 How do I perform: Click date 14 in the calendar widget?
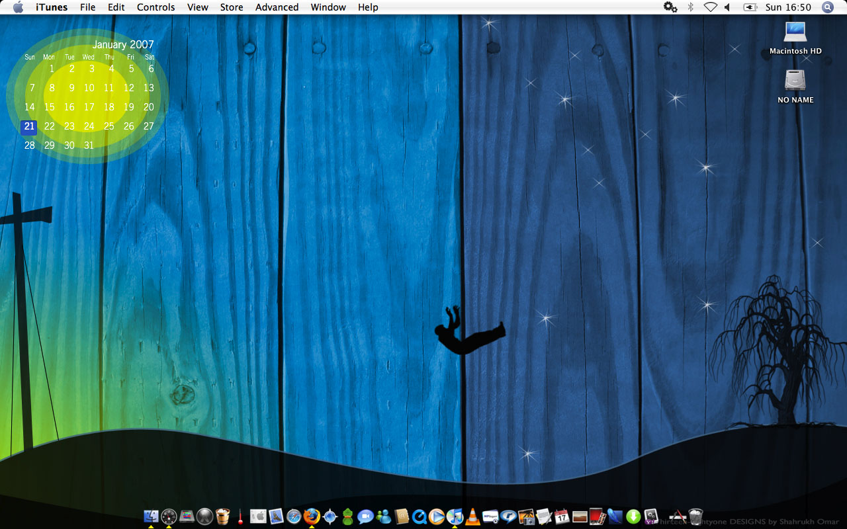[29, 107]
